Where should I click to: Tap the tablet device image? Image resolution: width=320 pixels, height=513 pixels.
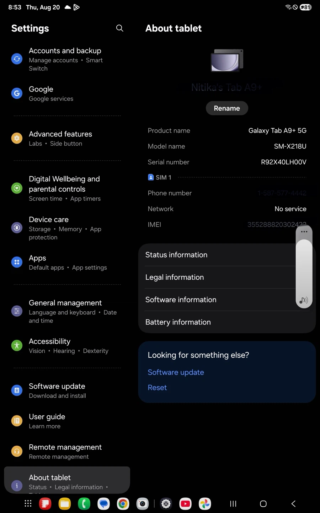pos(227,61)
